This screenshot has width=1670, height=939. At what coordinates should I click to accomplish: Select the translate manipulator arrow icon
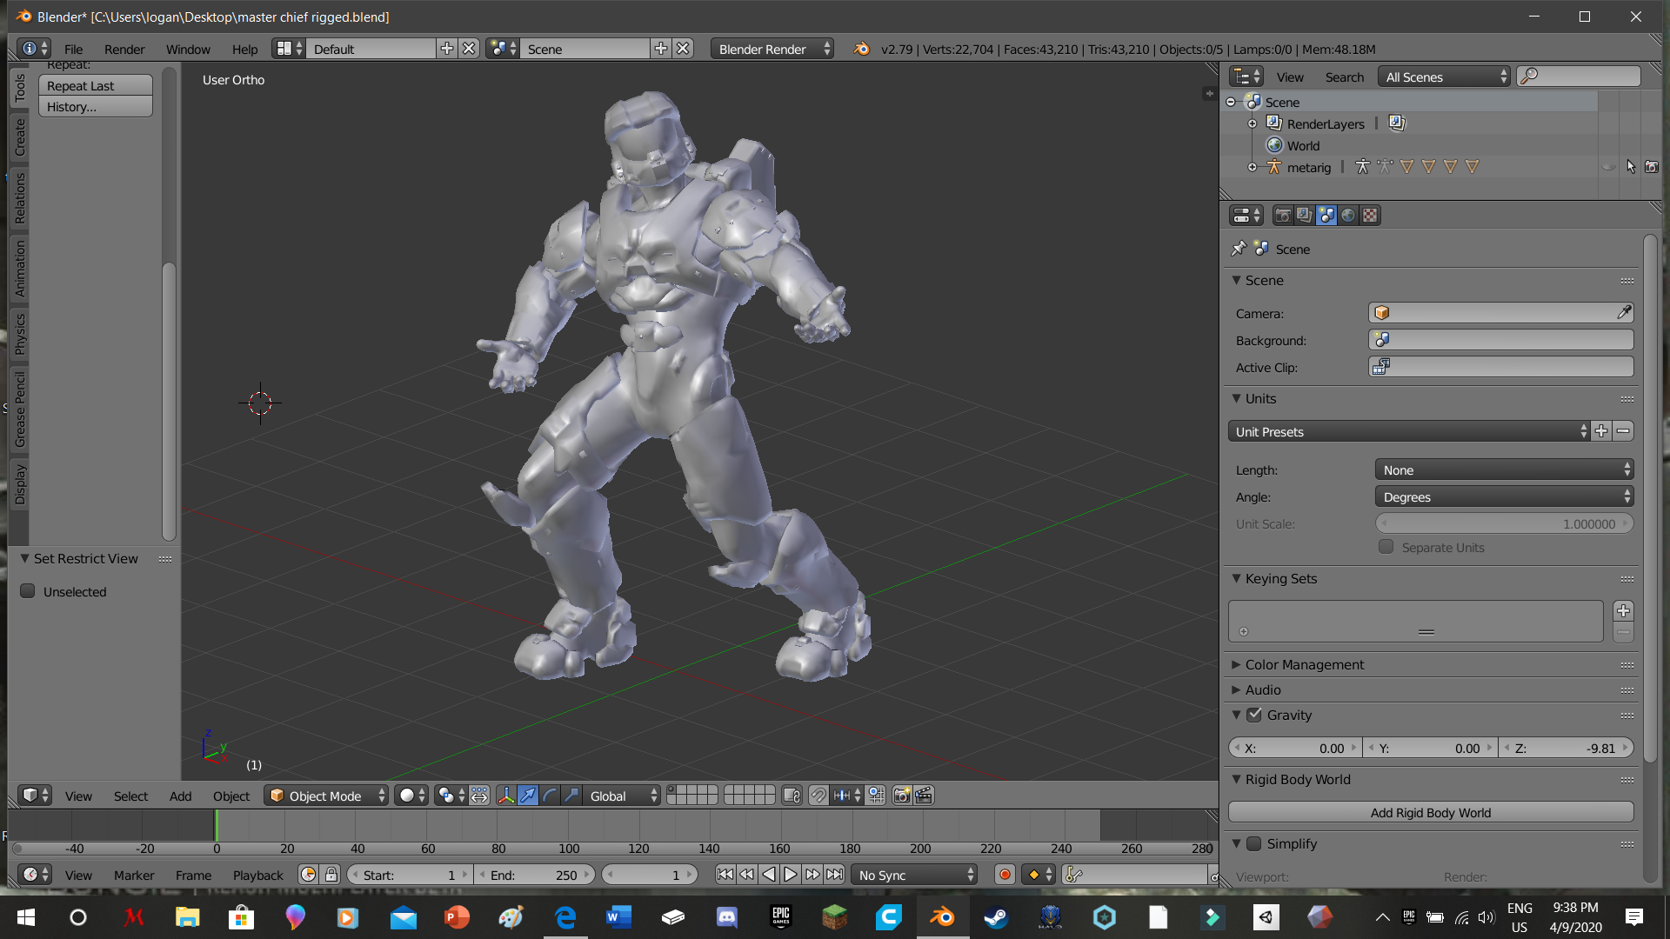[528, 796]
